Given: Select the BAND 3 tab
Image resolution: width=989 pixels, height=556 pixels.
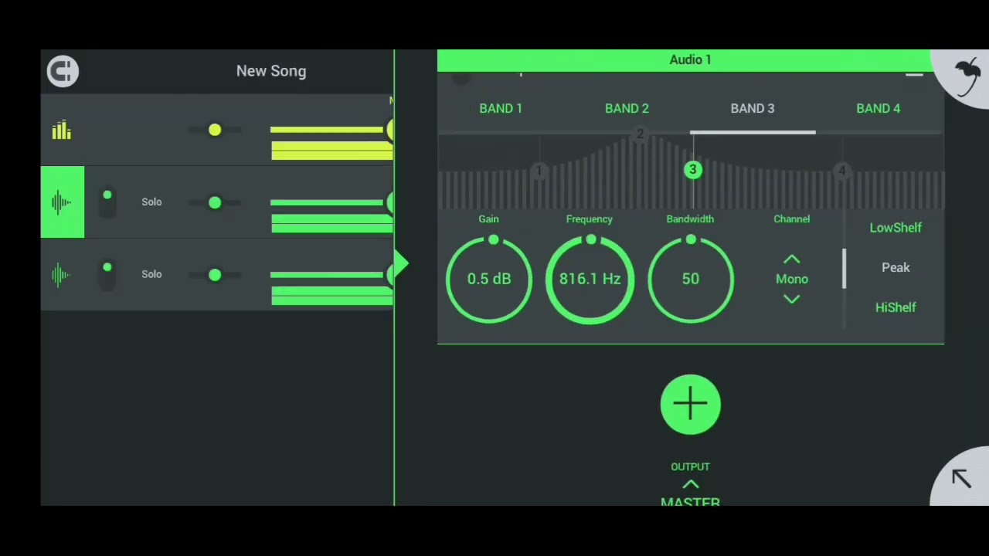Looking at the screenshot, I should 753,109.
